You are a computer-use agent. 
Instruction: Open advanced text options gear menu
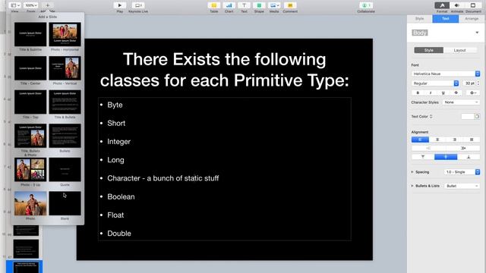(x=472, y=93)
